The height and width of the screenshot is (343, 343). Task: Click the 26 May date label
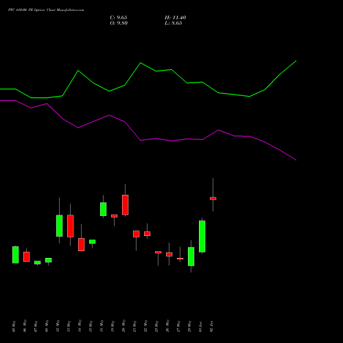168,326
